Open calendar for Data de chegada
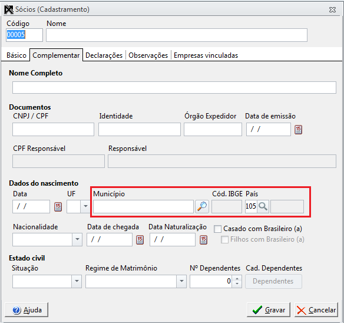Image resolution: width=344 pixels, height=323 pixels. [140, 239]
